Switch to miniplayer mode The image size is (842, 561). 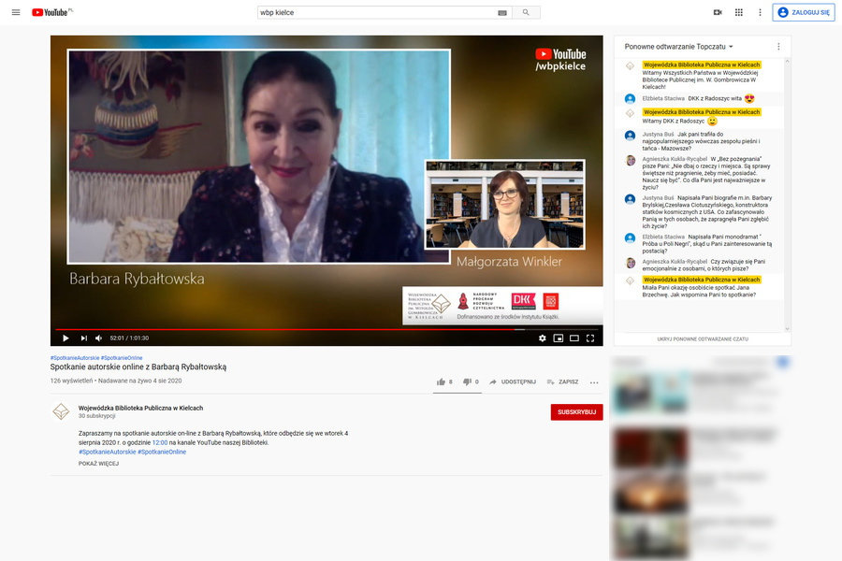pos(559,338)
